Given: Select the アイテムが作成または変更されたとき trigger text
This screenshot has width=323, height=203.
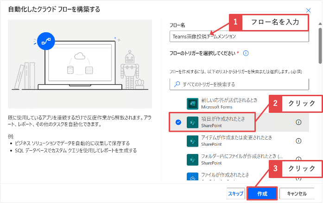Looking at the screenshot, I should coord(236,137).
